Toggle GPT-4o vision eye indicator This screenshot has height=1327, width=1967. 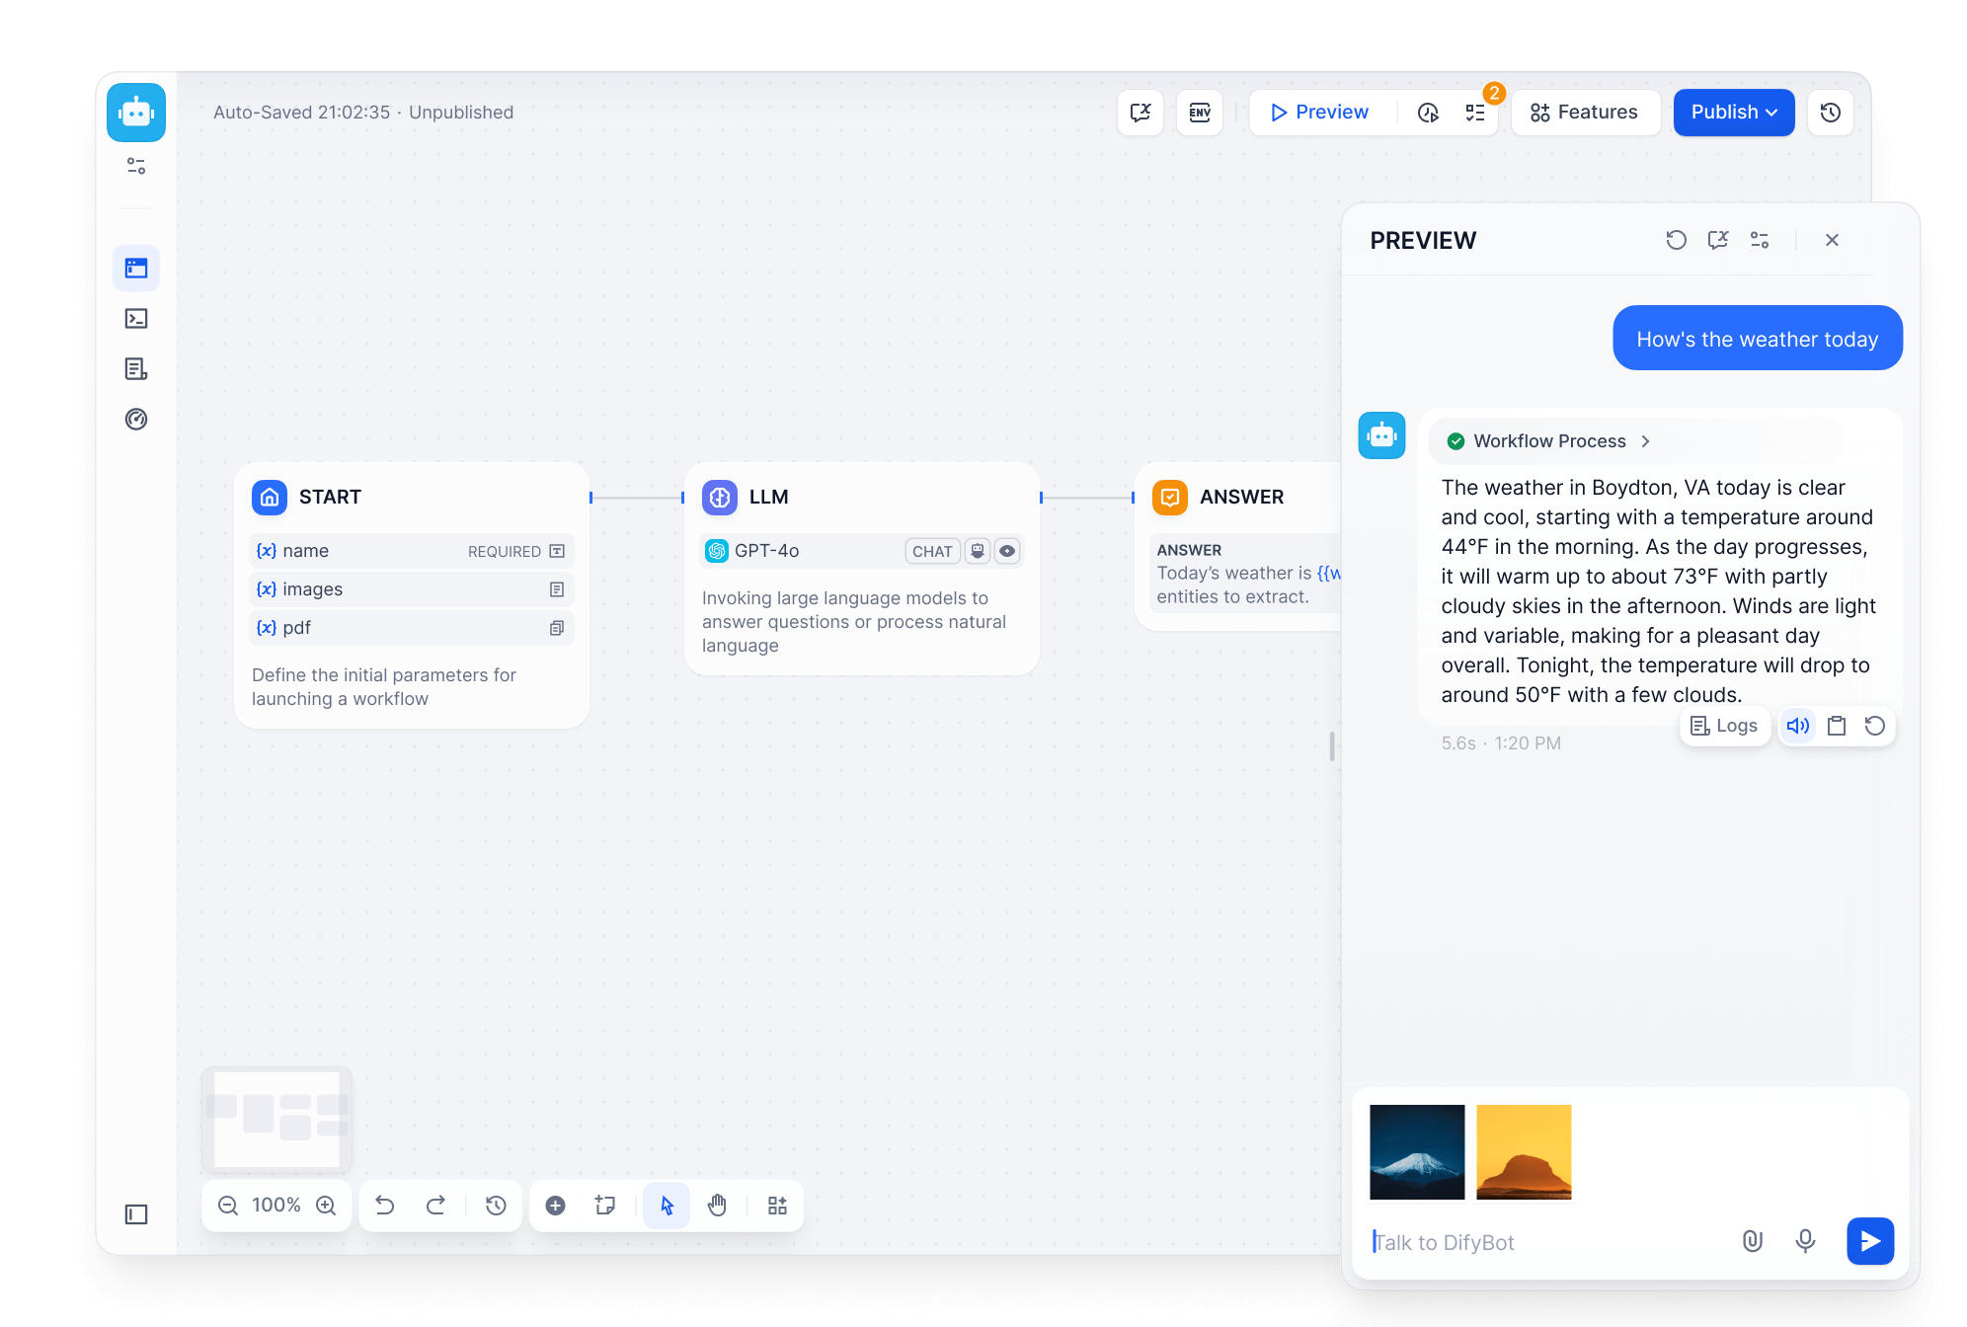pos(1007,551)
